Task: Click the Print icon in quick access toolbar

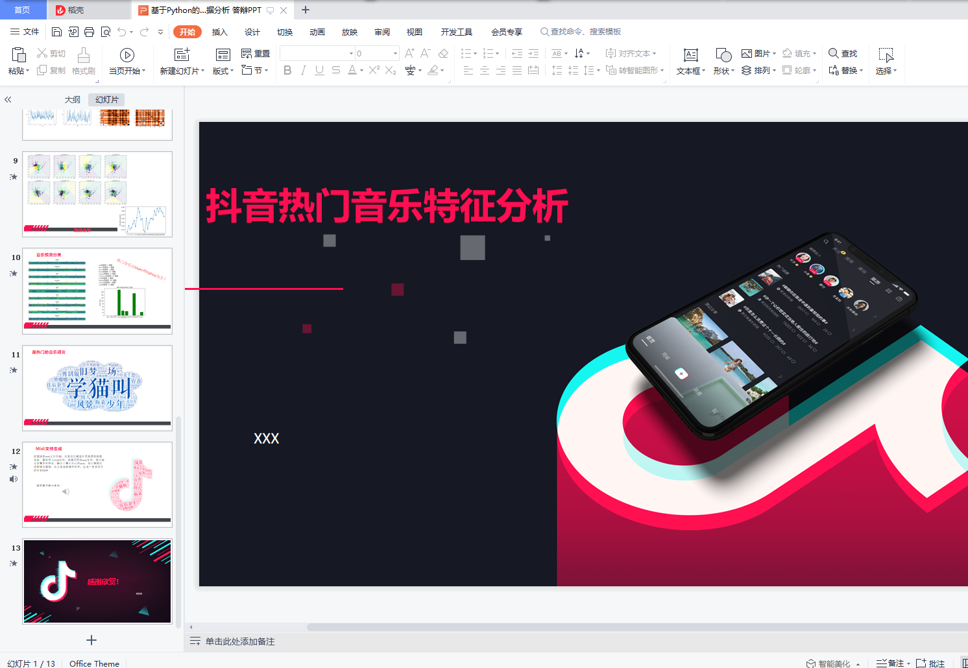Action: point(90,32)
